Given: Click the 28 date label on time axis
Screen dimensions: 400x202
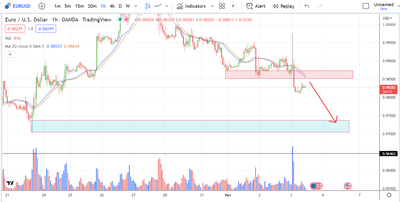Looking at the screenshot, I should pyautogui.click(x=165, y=195).
